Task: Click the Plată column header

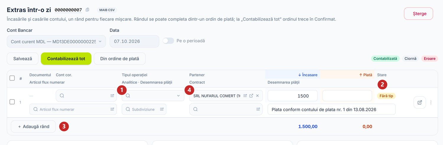Action: point(366,75)
